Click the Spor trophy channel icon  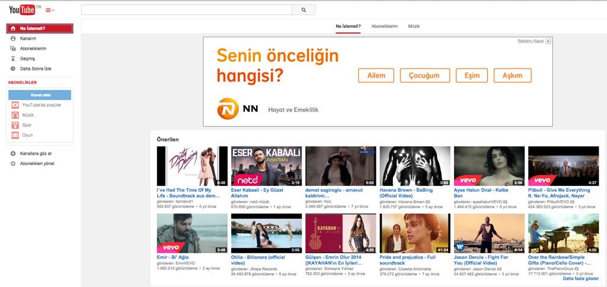(15, 125)
